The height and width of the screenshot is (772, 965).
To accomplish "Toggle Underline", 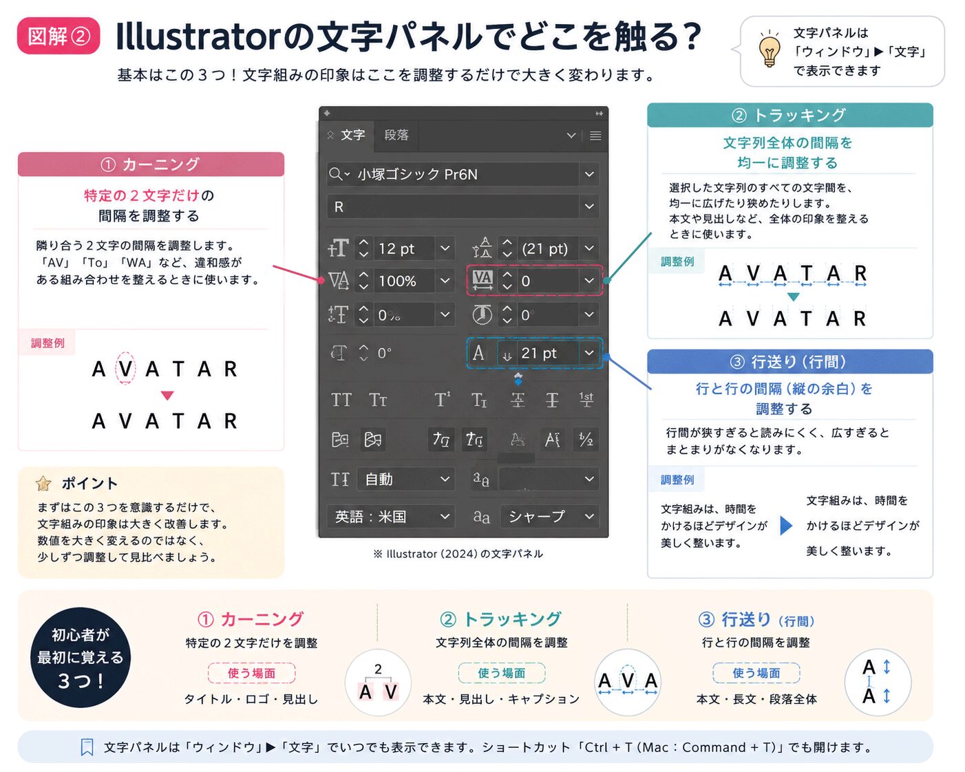I will 518,400.
